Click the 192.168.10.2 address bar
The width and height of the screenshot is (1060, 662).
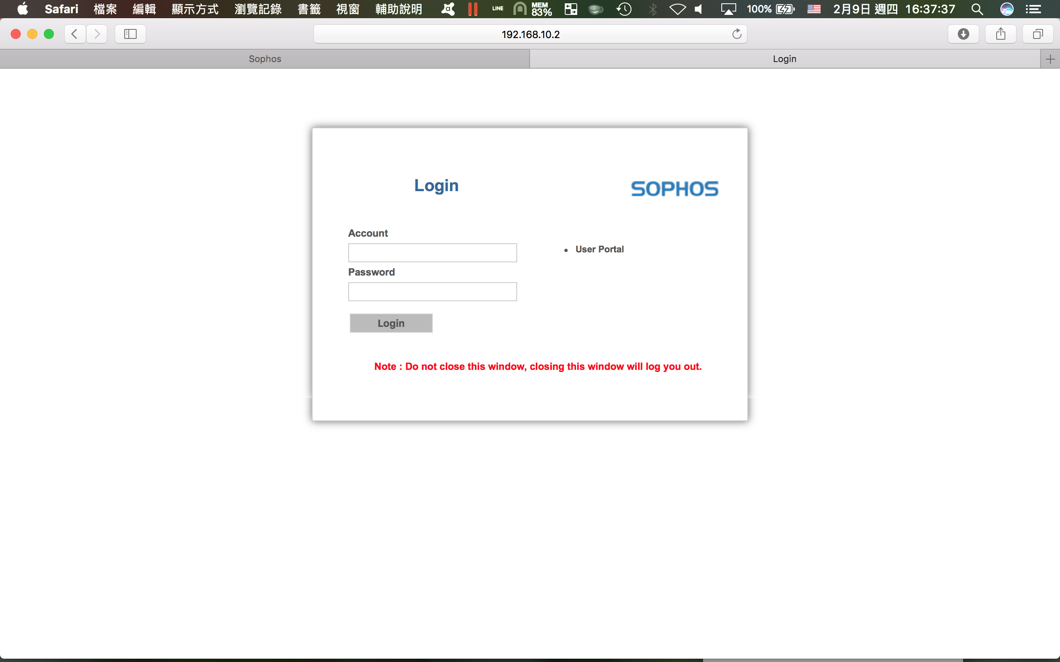530,34
